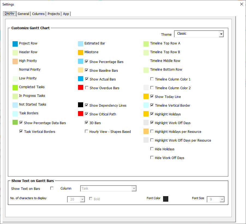This screenshot has height=224, width=246.
Task: Toggle Show Critical Path checkbox
Action: (86, 114)
